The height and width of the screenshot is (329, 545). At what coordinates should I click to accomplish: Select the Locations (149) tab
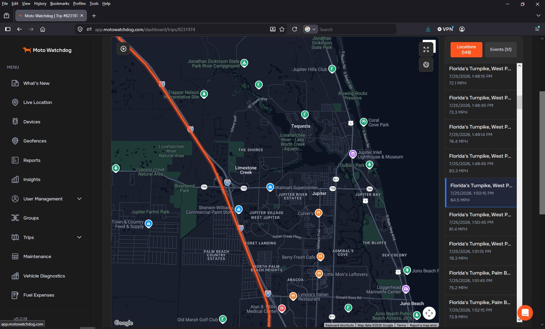(466, 50)
